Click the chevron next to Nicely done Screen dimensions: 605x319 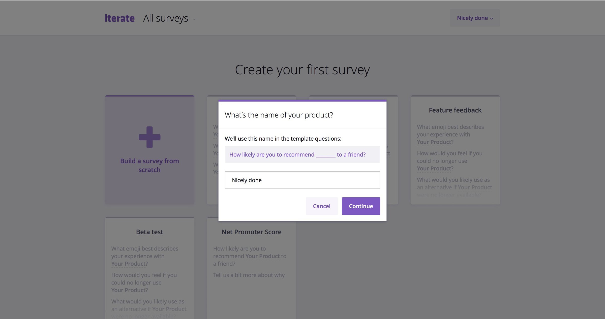tap(492, 18)
